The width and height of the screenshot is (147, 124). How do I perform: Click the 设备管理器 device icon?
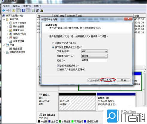click(x=11, y=41)
